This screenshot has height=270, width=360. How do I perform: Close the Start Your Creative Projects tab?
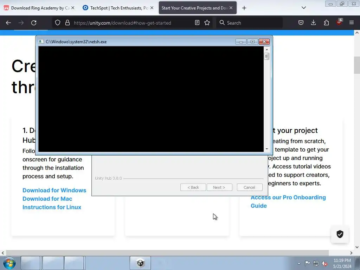(x=231, y=8)
